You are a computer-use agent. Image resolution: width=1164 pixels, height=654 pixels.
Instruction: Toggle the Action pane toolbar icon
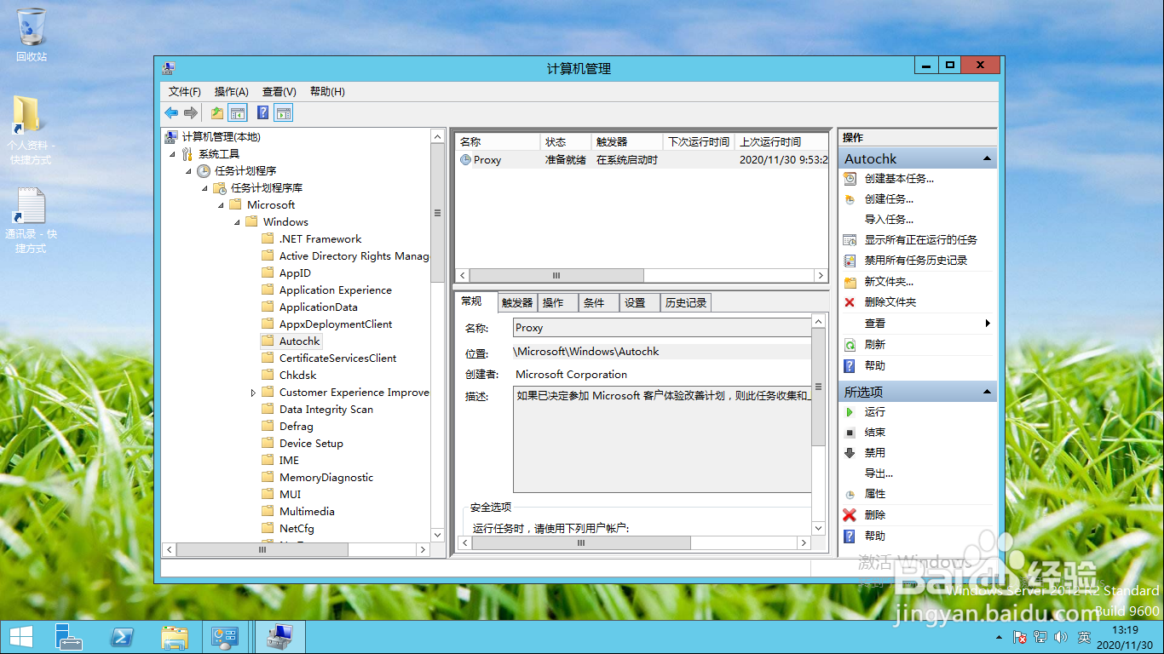click(284, 112)
